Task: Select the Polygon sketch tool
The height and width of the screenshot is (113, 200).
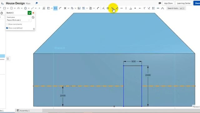Action: [25, 8]
